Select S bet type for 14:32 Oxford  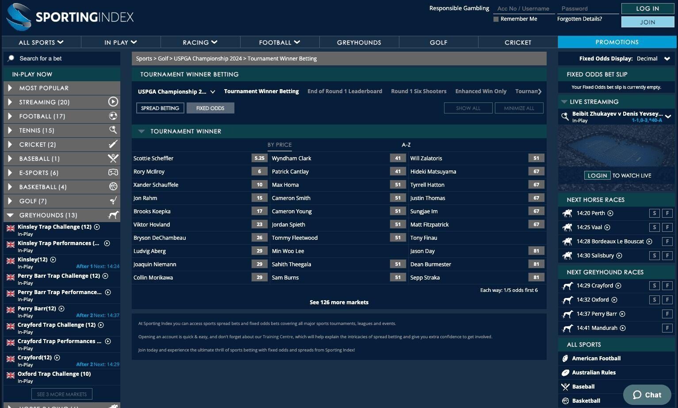(655, 300)
